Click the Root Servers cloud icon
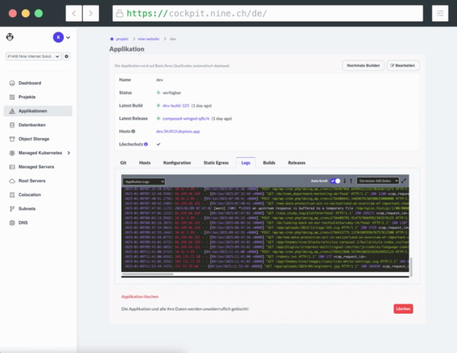The height and width of the screenshot is (353, 457). [12, 181]
